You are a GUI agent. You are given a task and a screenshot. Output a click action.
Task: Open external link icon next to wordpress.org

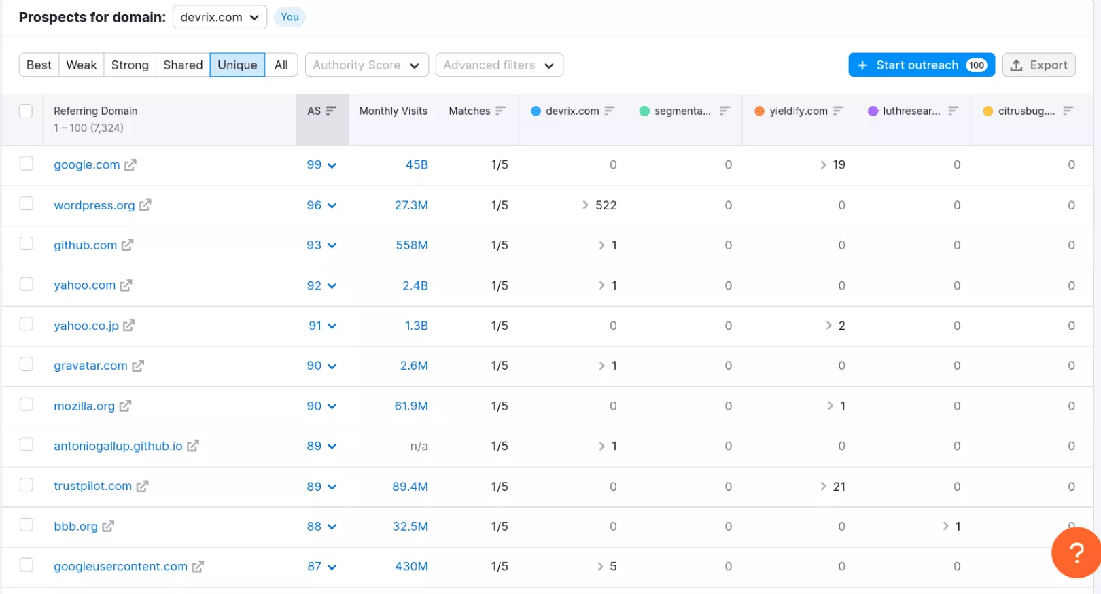(145, 205)
